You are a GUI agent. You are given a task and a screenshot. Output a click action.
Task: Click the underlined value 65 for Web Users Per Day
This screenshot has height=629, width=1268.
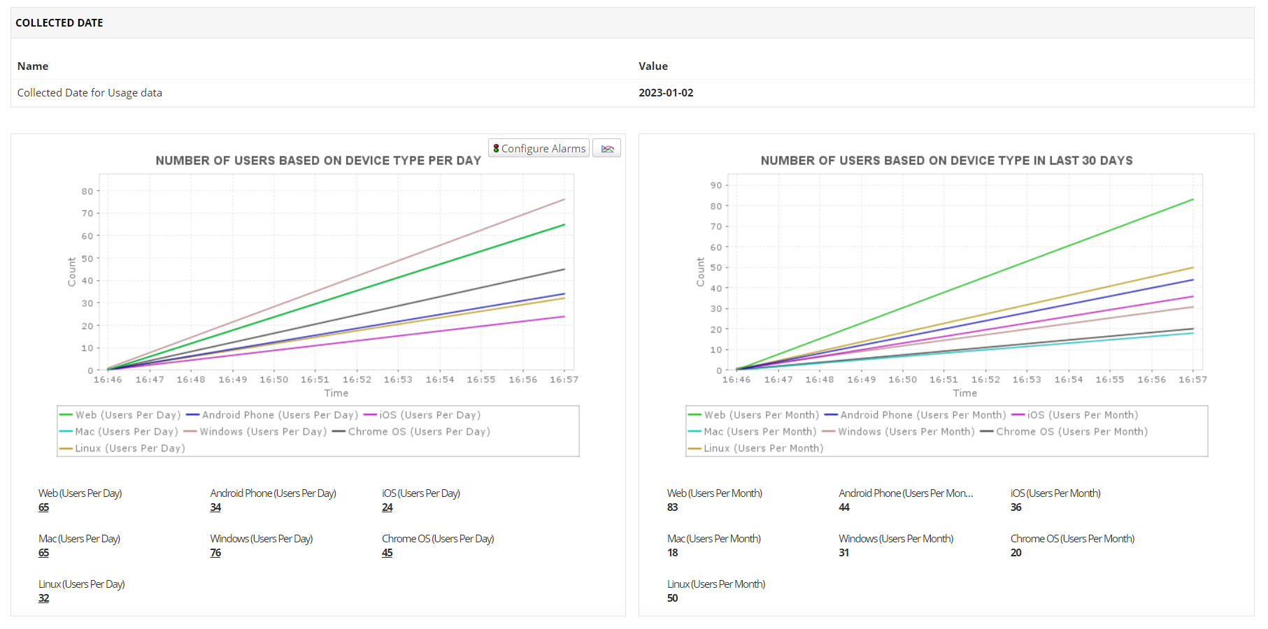point(43,507)
